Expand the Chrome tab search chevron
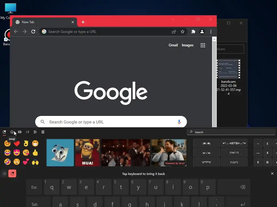277x207 pixels. click(173, 19)
